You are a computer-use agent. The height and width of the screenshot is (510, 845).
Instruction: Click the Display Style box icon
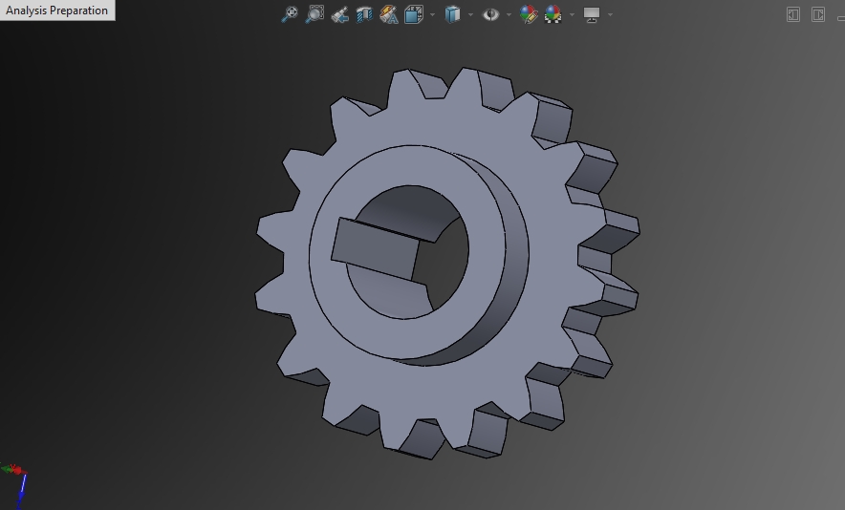point(452,14)
